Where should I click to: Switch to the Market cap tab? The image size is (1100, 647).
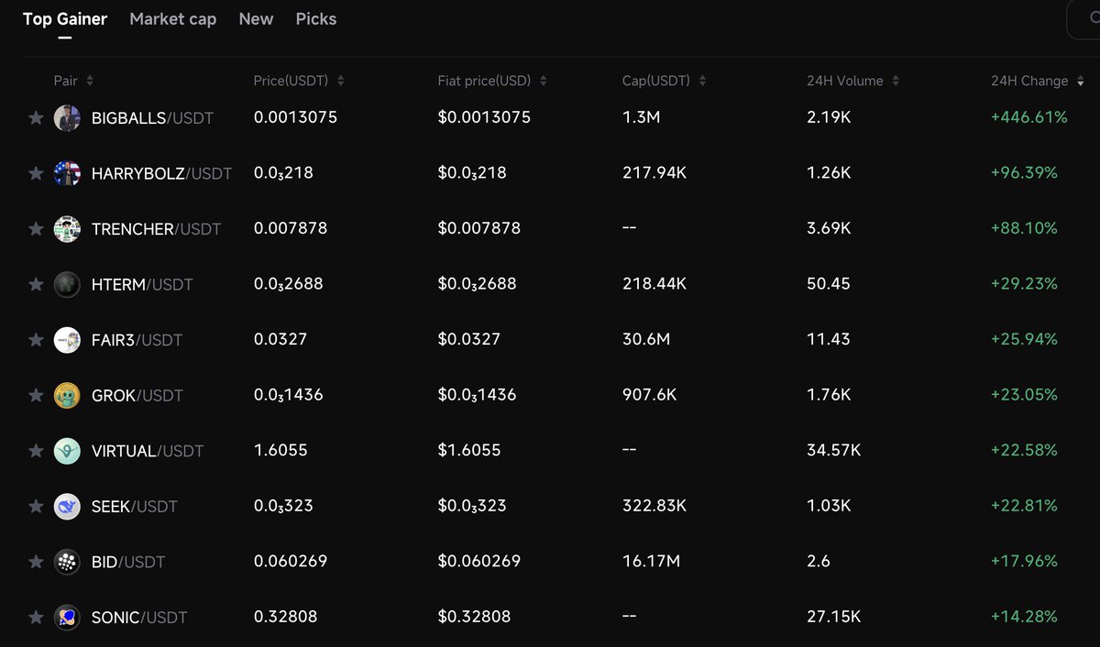pyautogui.click(x=173, y=18)
